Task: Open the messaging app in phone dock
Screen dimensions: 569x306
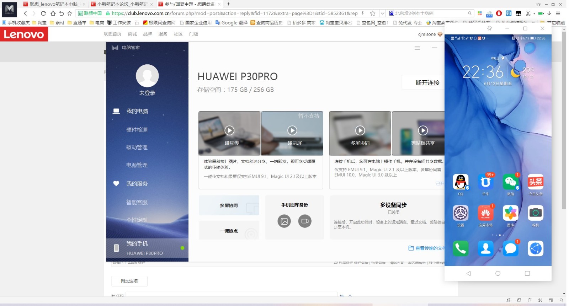Action: (x=511, y=248)
